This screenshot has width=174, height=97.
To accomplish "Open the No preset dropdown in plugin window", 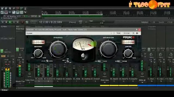I will coord(69,33).
